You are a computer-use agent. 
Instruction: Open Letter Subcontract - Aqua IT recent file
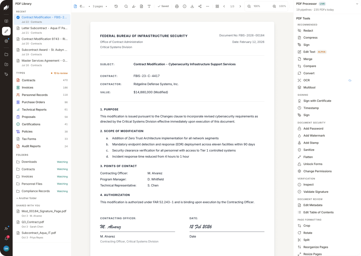tap(42, 30)
